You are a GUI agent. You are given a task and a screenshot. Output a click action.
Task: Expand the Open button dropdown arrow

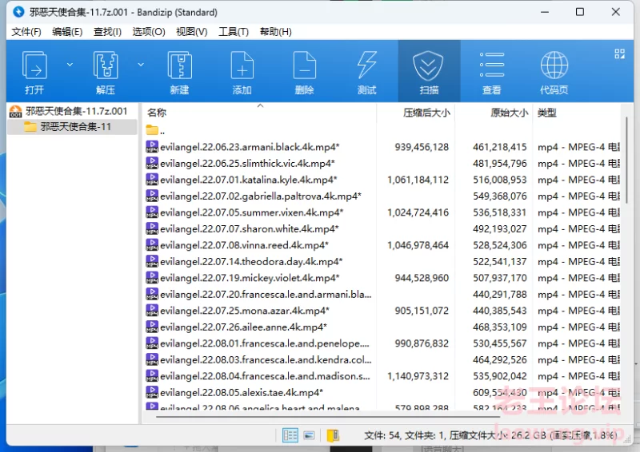[x=70, y=65]
